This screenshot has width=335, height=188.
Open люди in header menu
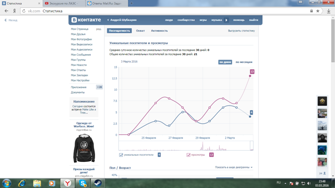169,20
